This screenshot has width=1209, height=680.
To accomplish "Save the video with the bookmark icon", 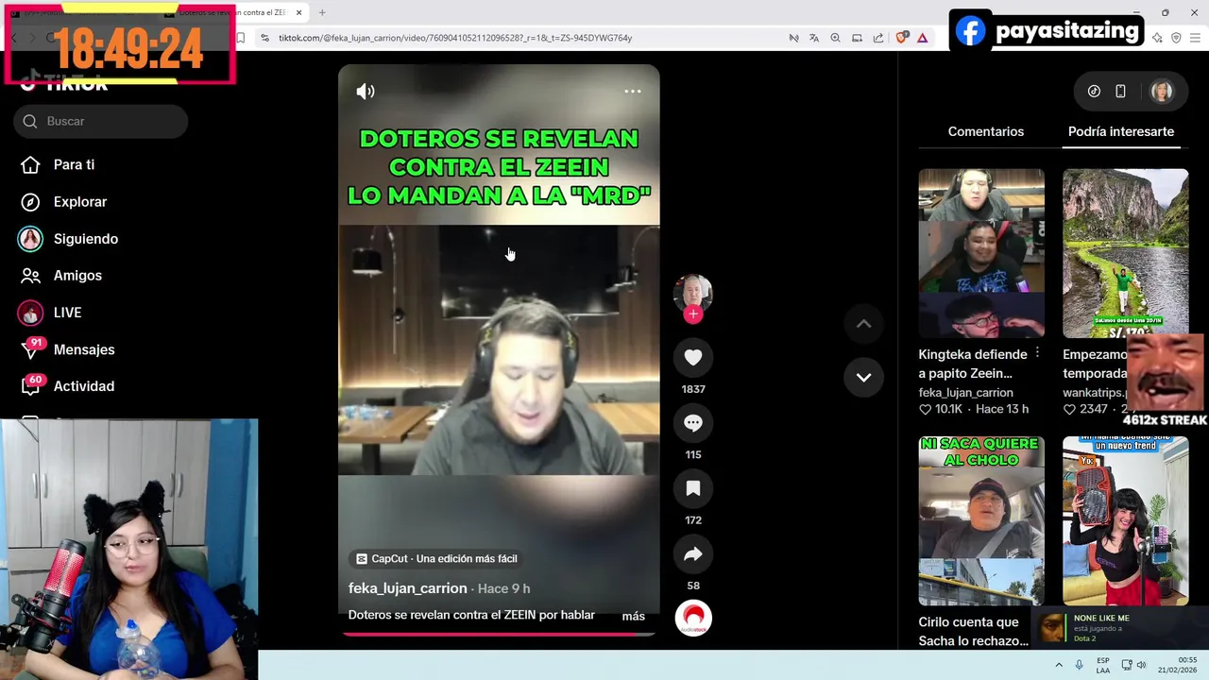I will click(693, 488).
